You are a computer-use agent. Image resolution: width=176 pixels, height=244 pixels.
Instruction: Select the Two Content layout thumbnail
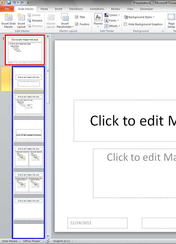coord(28,157)
